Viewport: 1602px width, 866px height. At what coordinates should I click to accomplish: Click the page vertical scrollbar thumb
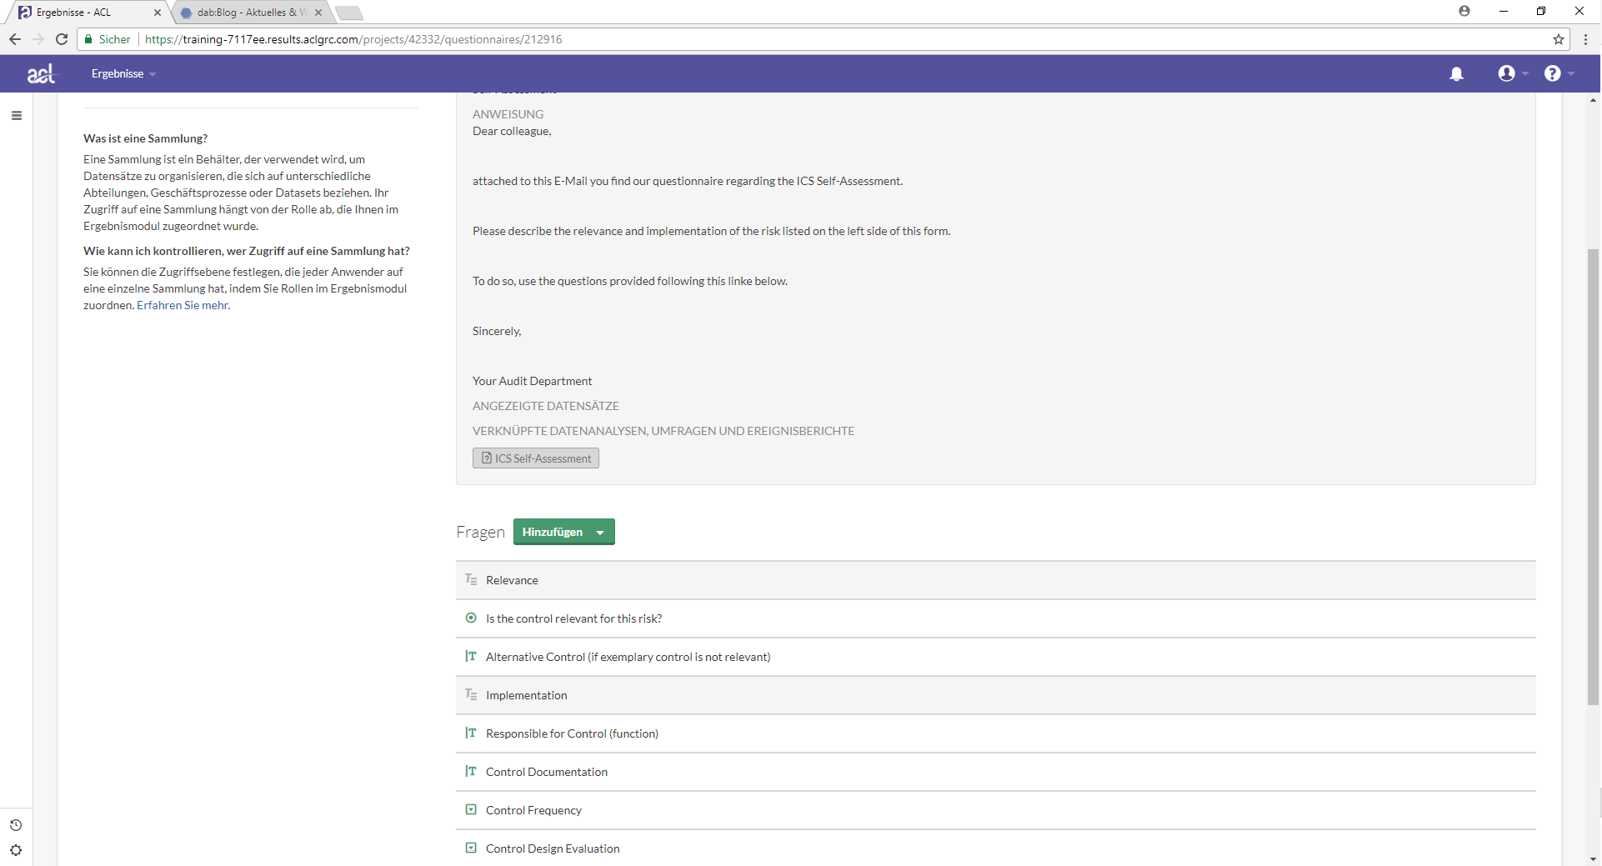pos(1593,477)
